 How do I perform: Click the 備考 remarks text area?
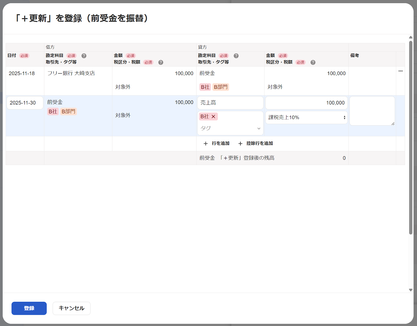pos(372,111)
